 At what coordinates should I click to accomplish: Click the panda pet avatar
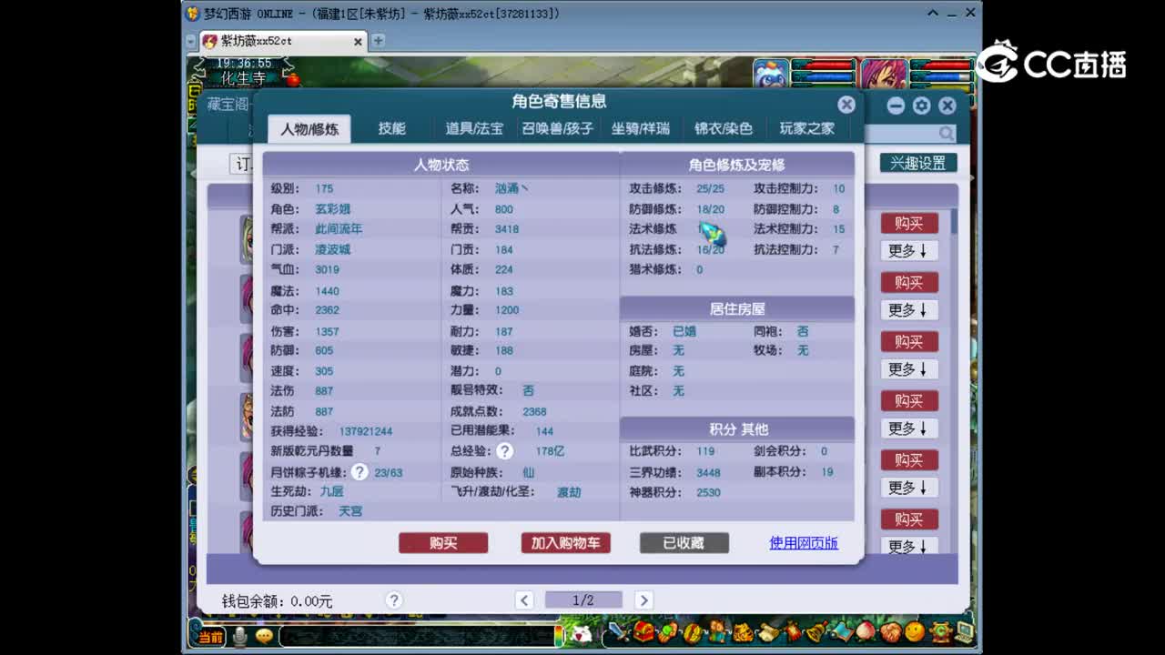tap(771, 75)
